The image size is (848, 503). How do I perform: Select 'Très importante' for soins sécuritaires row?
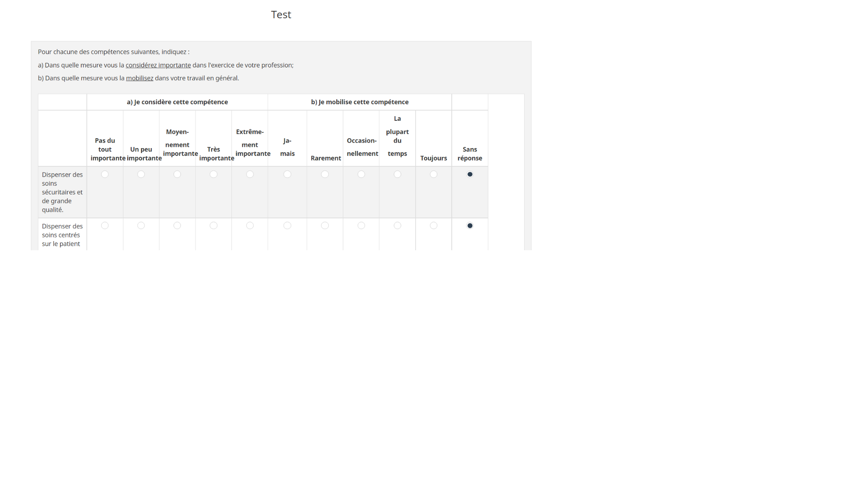point(213,174)
